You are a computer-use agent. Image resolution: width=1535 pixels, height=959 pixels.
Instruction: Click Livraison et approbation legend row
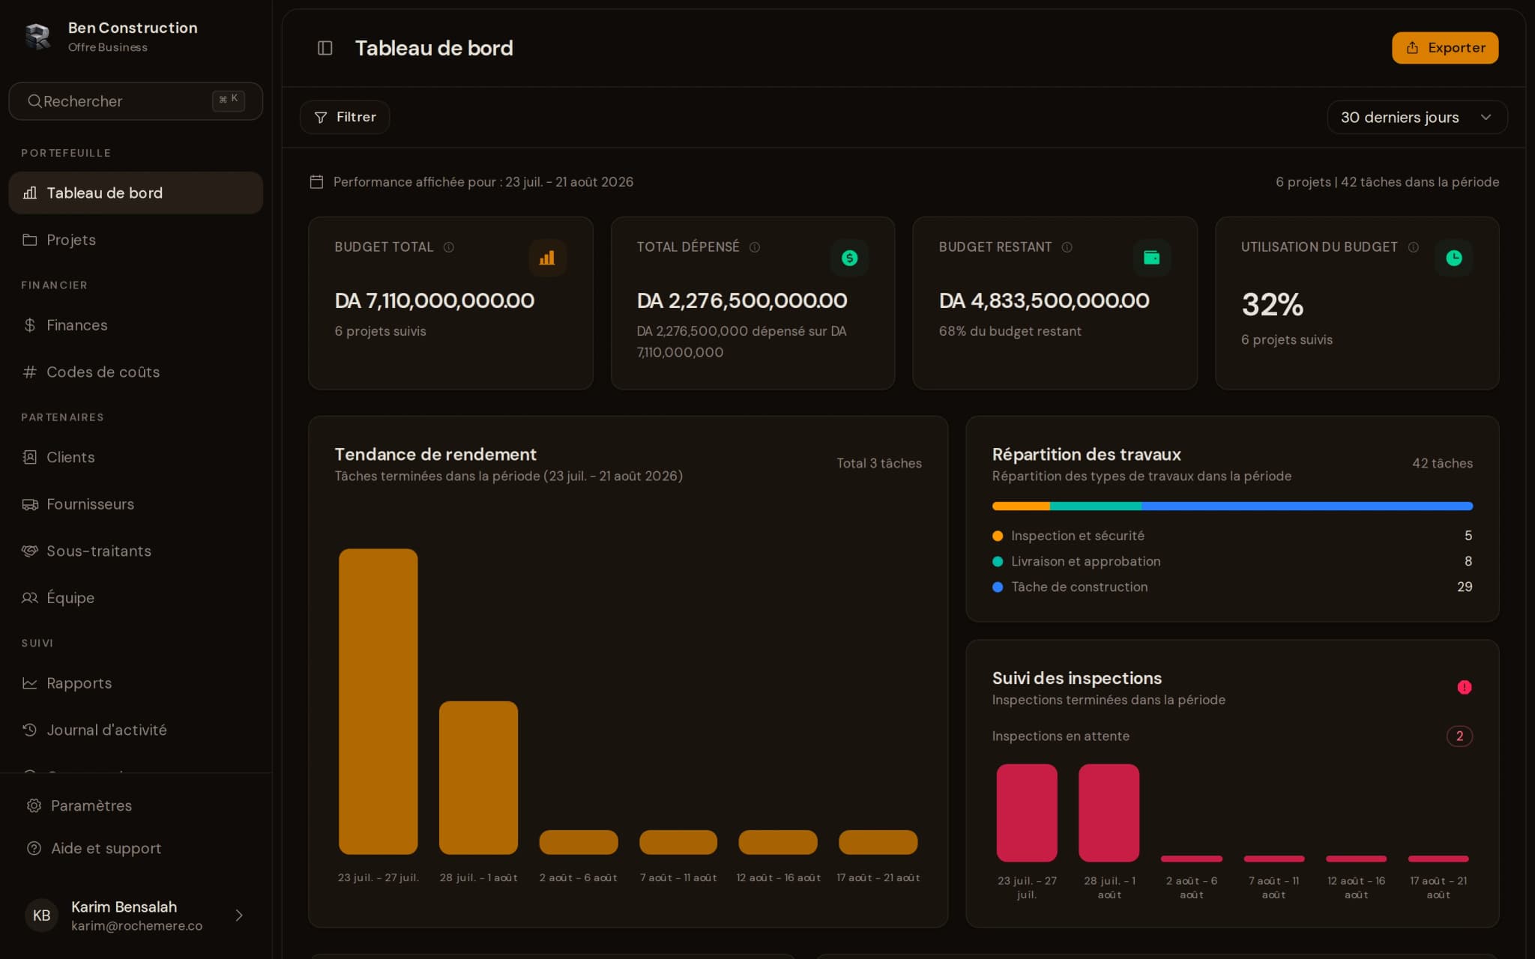tap(1232, 561)
